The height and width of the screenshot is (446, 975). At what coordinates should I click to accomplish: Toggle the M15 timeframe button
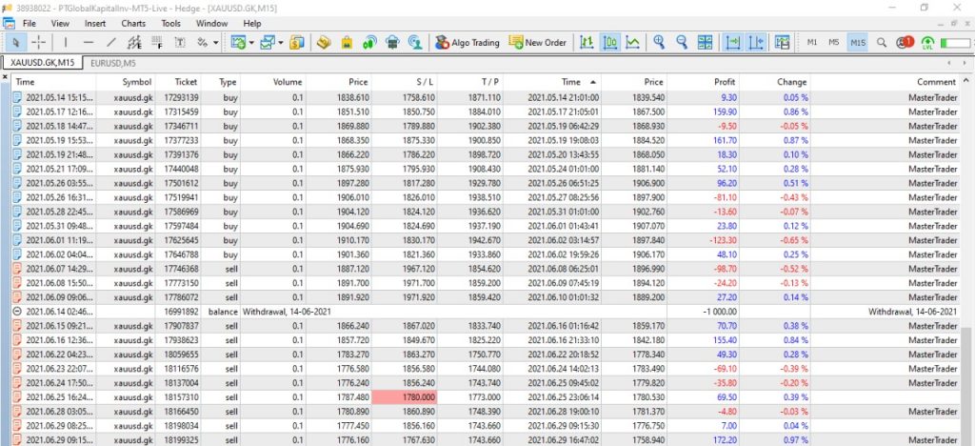[x=857, y=43]
